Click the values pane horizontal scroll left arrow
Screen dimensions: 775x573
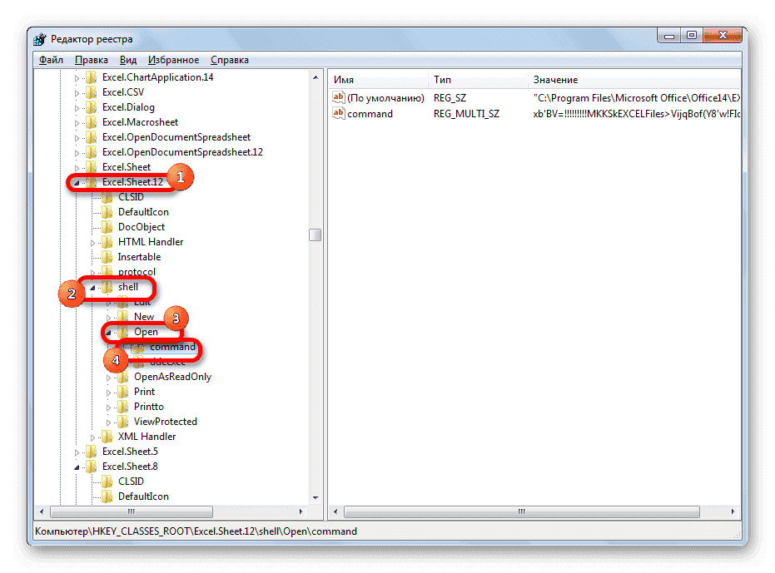pyautogui.click(x=335, y=511)
